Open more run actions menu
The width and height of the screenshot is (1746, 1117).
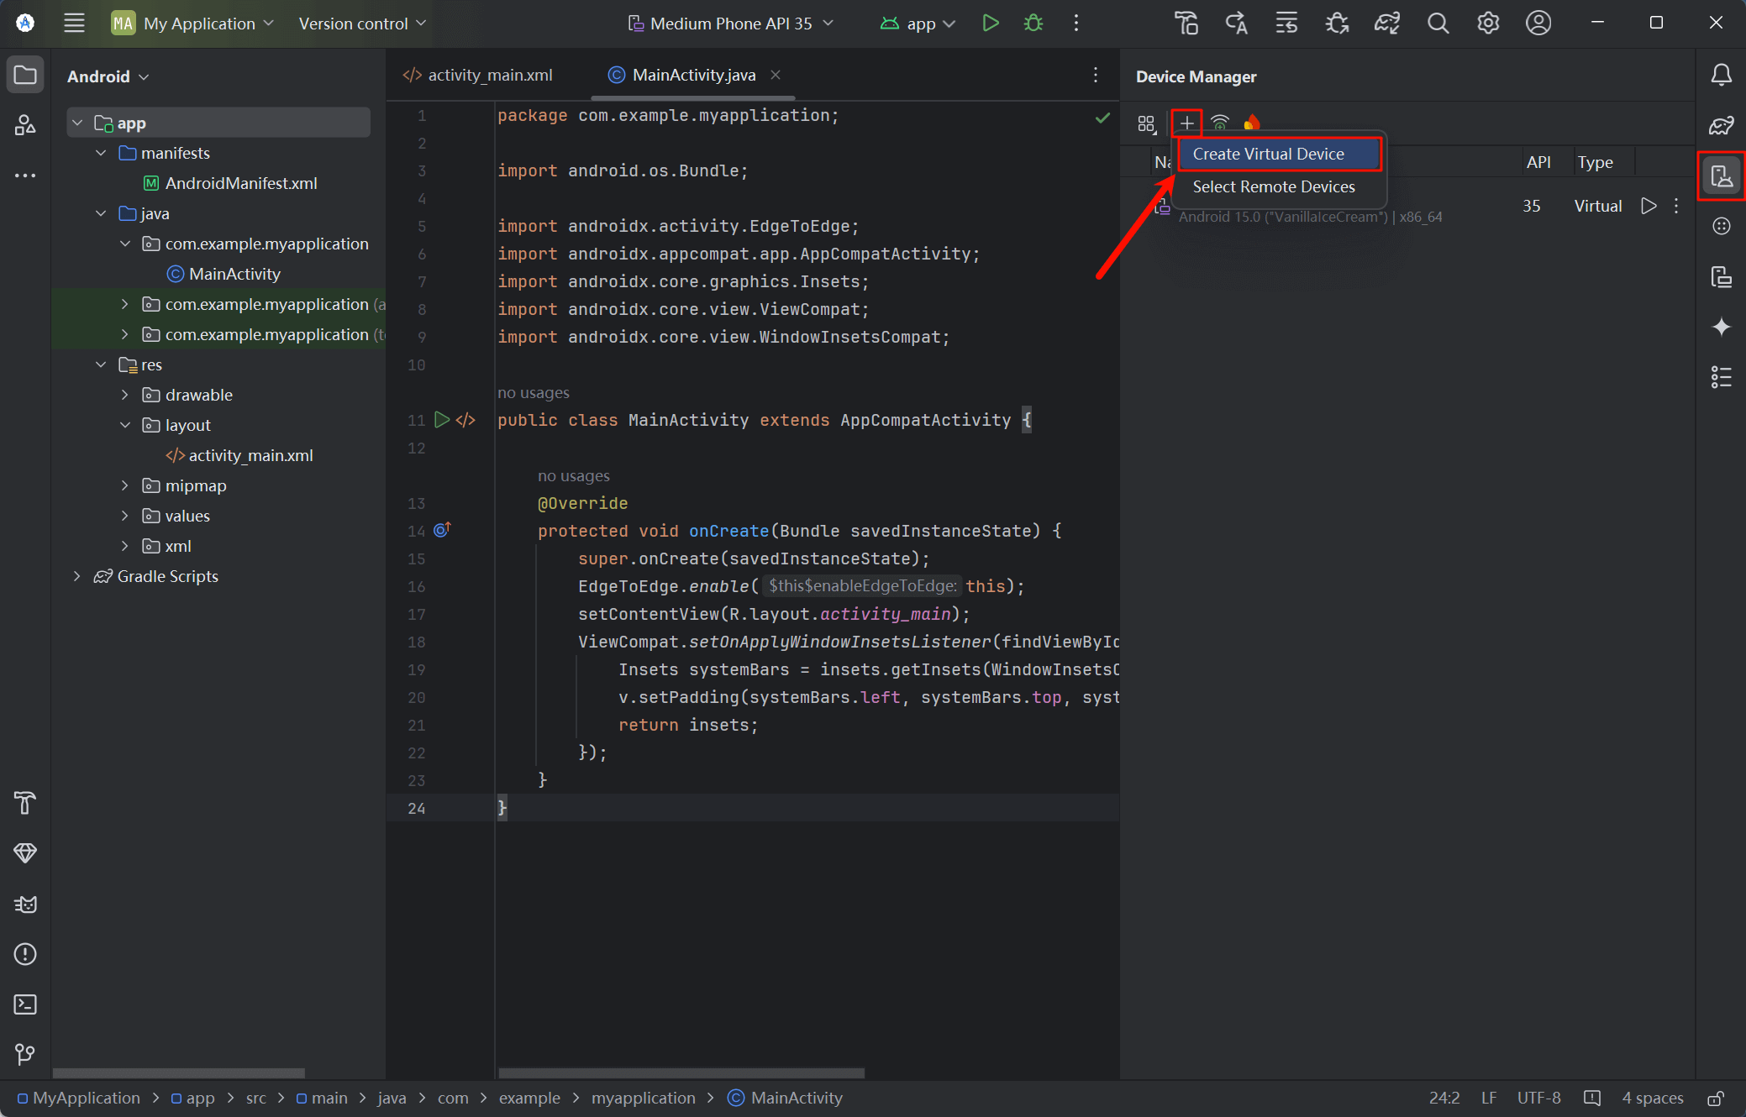click(x=1076, y=24)
